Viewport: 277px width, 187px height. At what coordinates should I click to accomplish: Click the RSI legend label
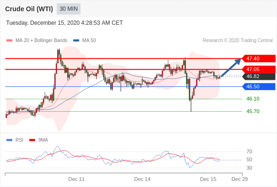[19, 140]
